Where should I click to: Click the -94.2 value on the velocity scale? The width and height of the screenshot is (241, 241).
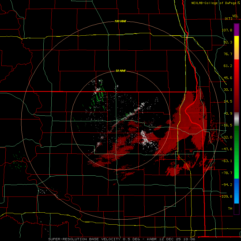227,184
